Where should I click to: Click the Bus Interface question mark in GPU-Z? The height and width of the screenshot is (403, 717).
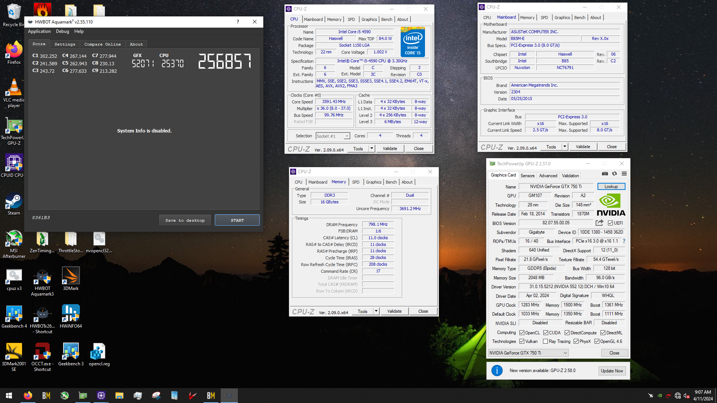click(x=624, y=241)
